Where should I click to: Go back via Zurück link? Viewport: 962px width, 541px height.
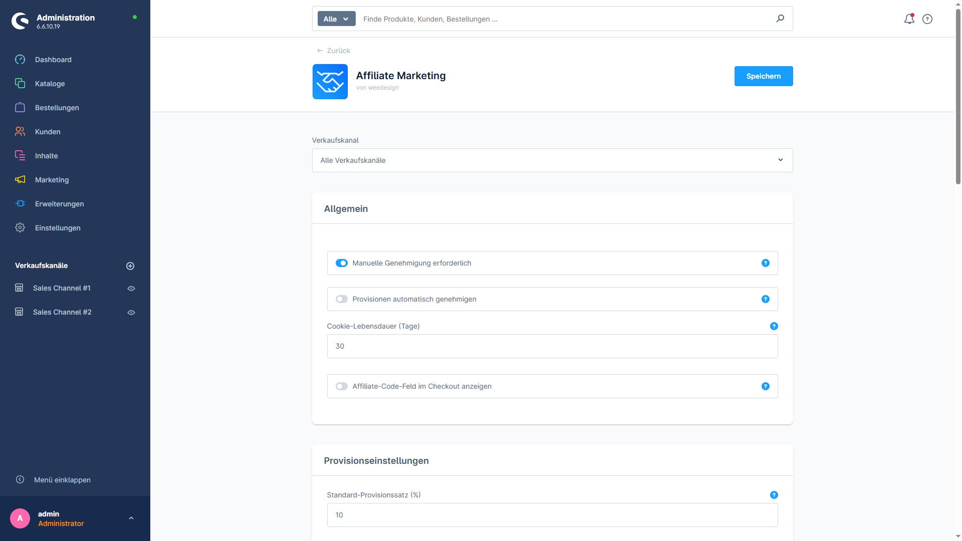pyautogui.click(x=334, y=51)
